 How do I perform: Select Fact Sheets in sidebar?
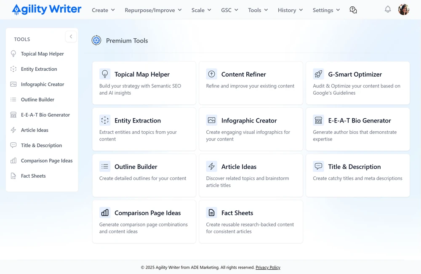(33, 176)
